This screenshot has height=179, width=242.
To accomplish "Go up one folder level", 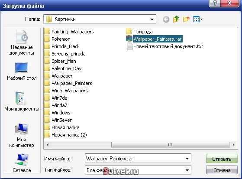I will click(x=176, y=19).
